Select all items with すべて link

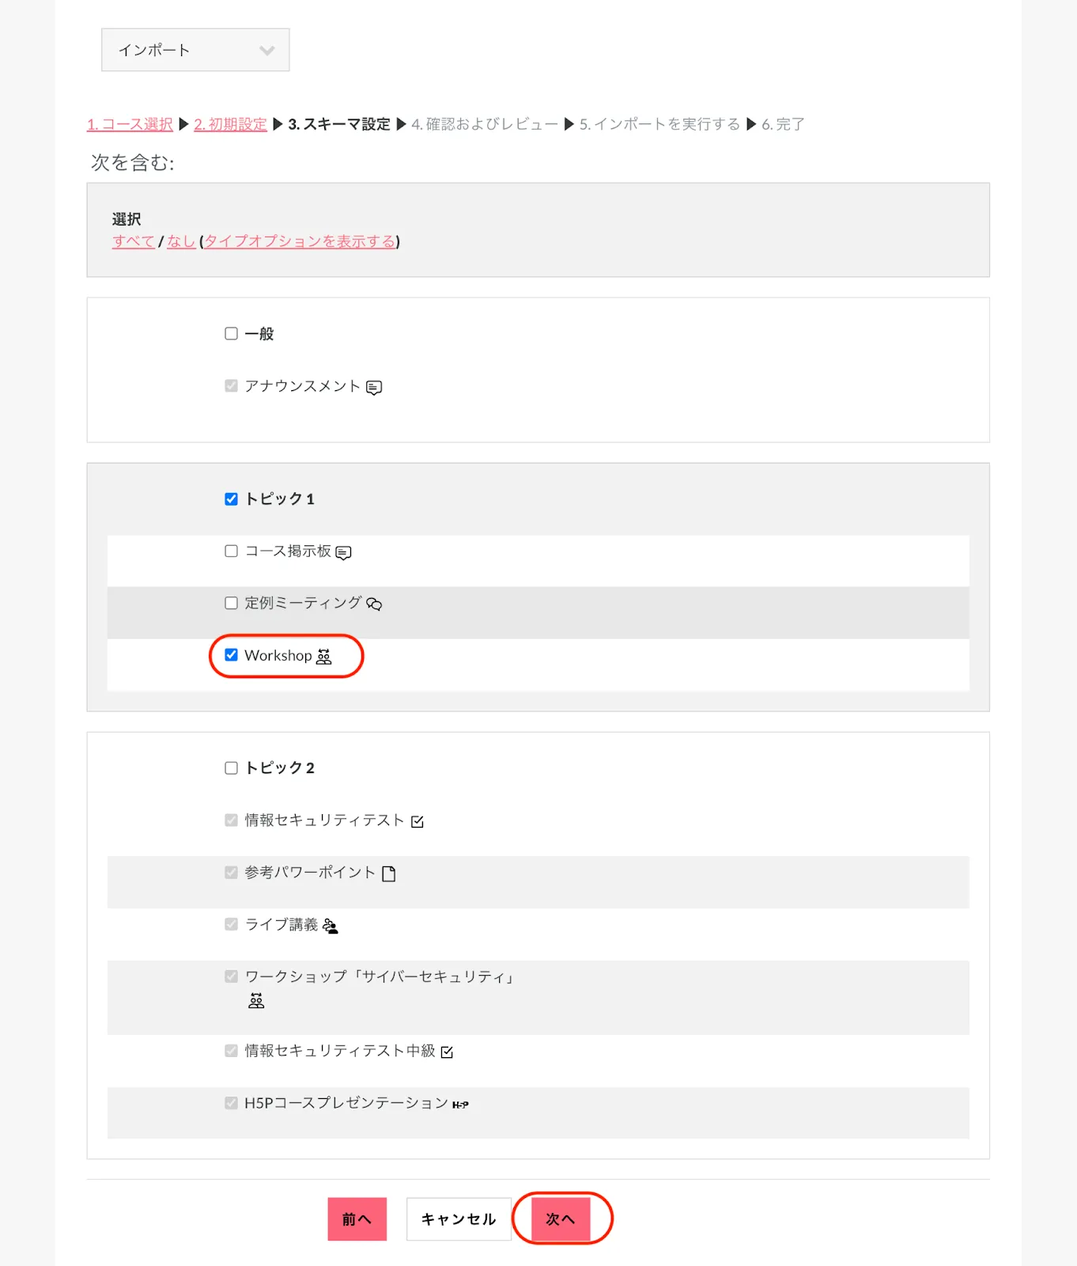point(133,241)
